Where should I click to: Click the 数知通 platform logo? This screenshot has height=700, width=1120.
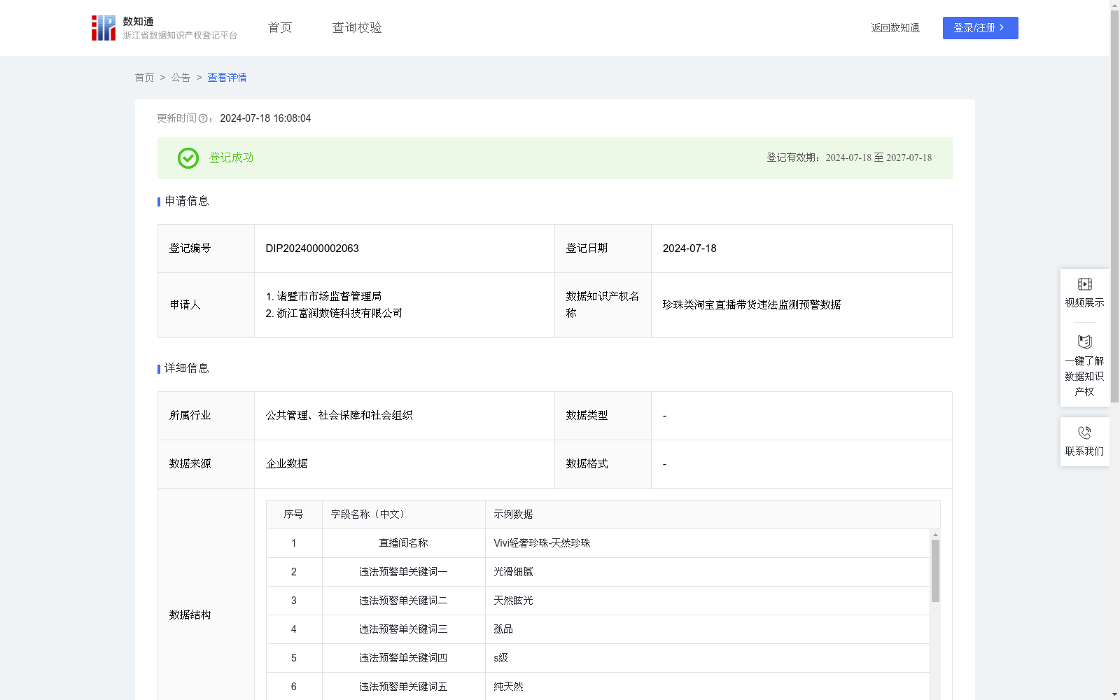[104, 28]
